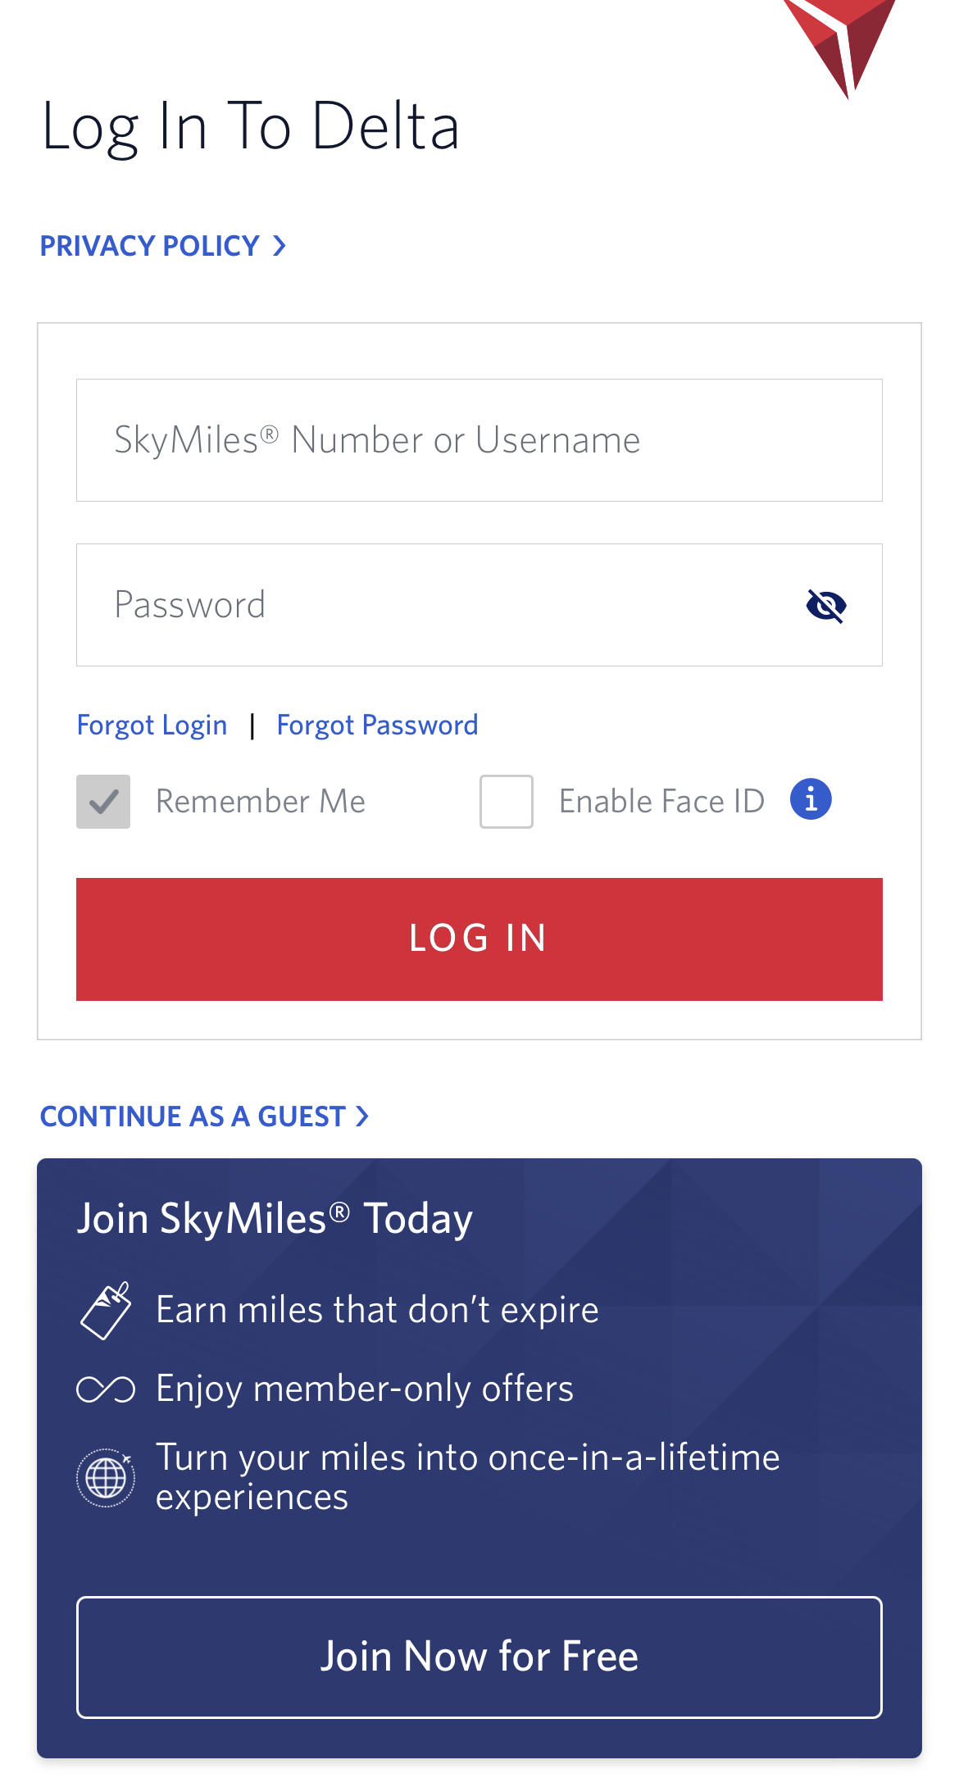Click the Face ID info icon

click(811, 799)
